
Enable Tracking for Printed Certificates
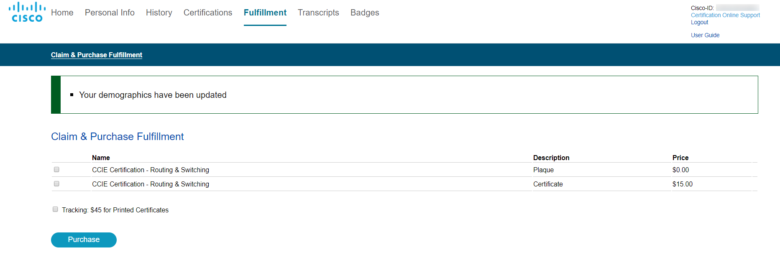(x=55, y=209)
